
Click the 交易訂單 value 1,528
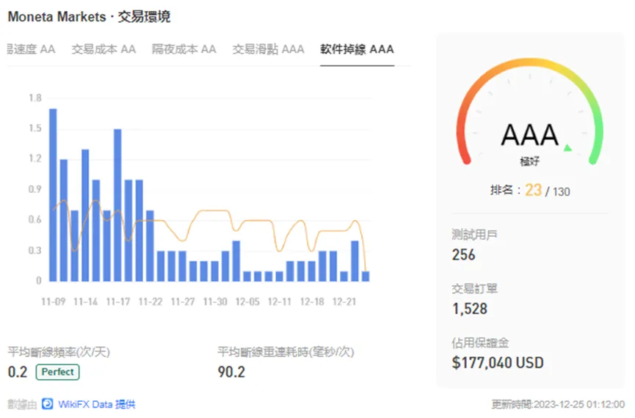coord(470,309)
